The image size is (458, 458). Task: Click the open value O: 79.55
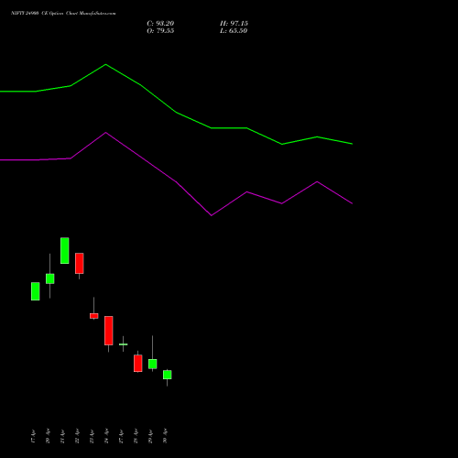tap(160, 31)
